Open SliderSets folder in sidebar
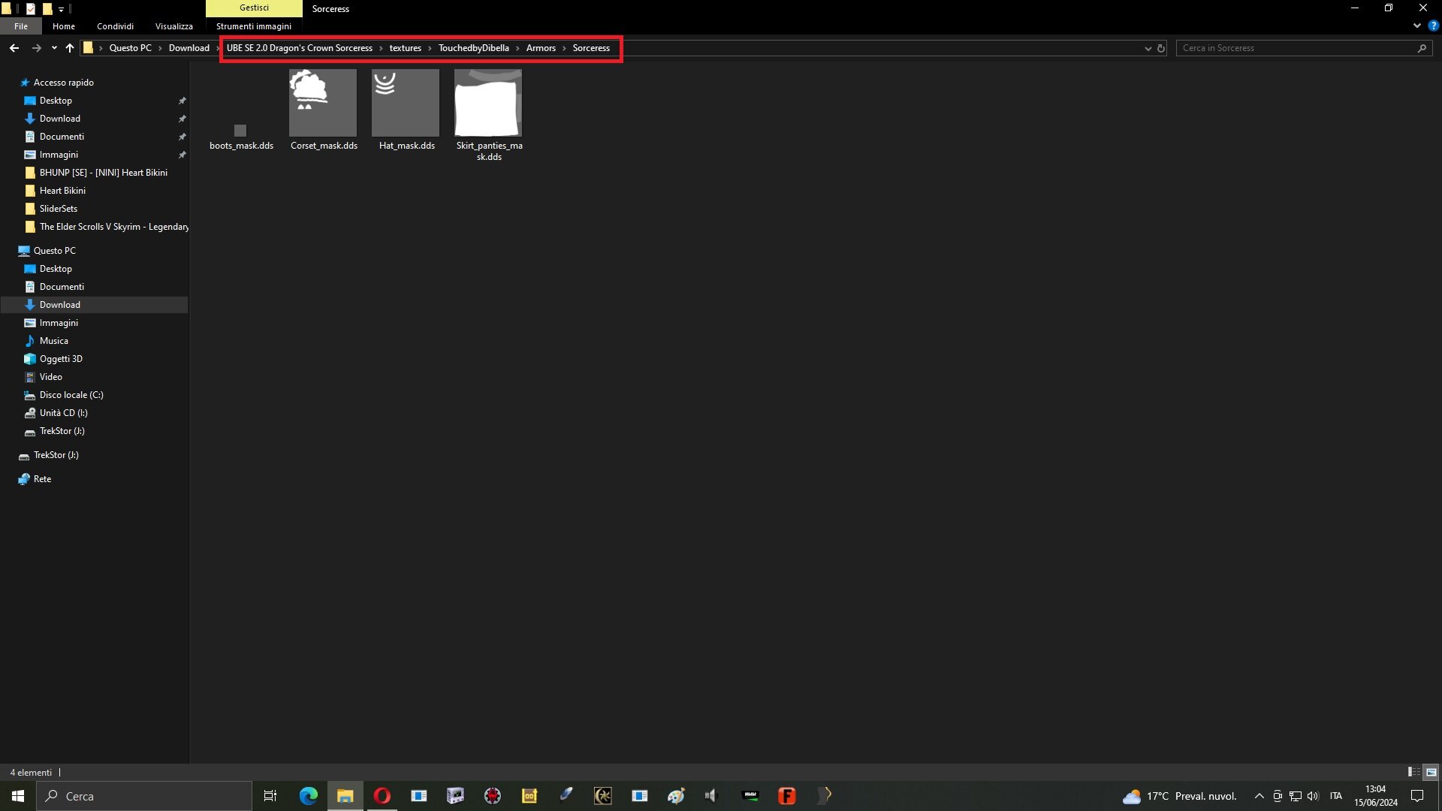The height and width of the screenshot is (811, 1442). 59,209
